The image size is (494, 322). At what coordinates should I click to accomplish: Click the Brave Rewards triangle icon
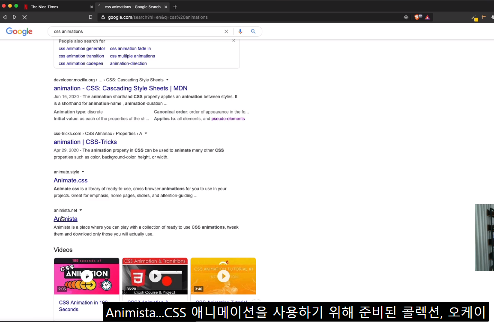[x=428, y=17]
